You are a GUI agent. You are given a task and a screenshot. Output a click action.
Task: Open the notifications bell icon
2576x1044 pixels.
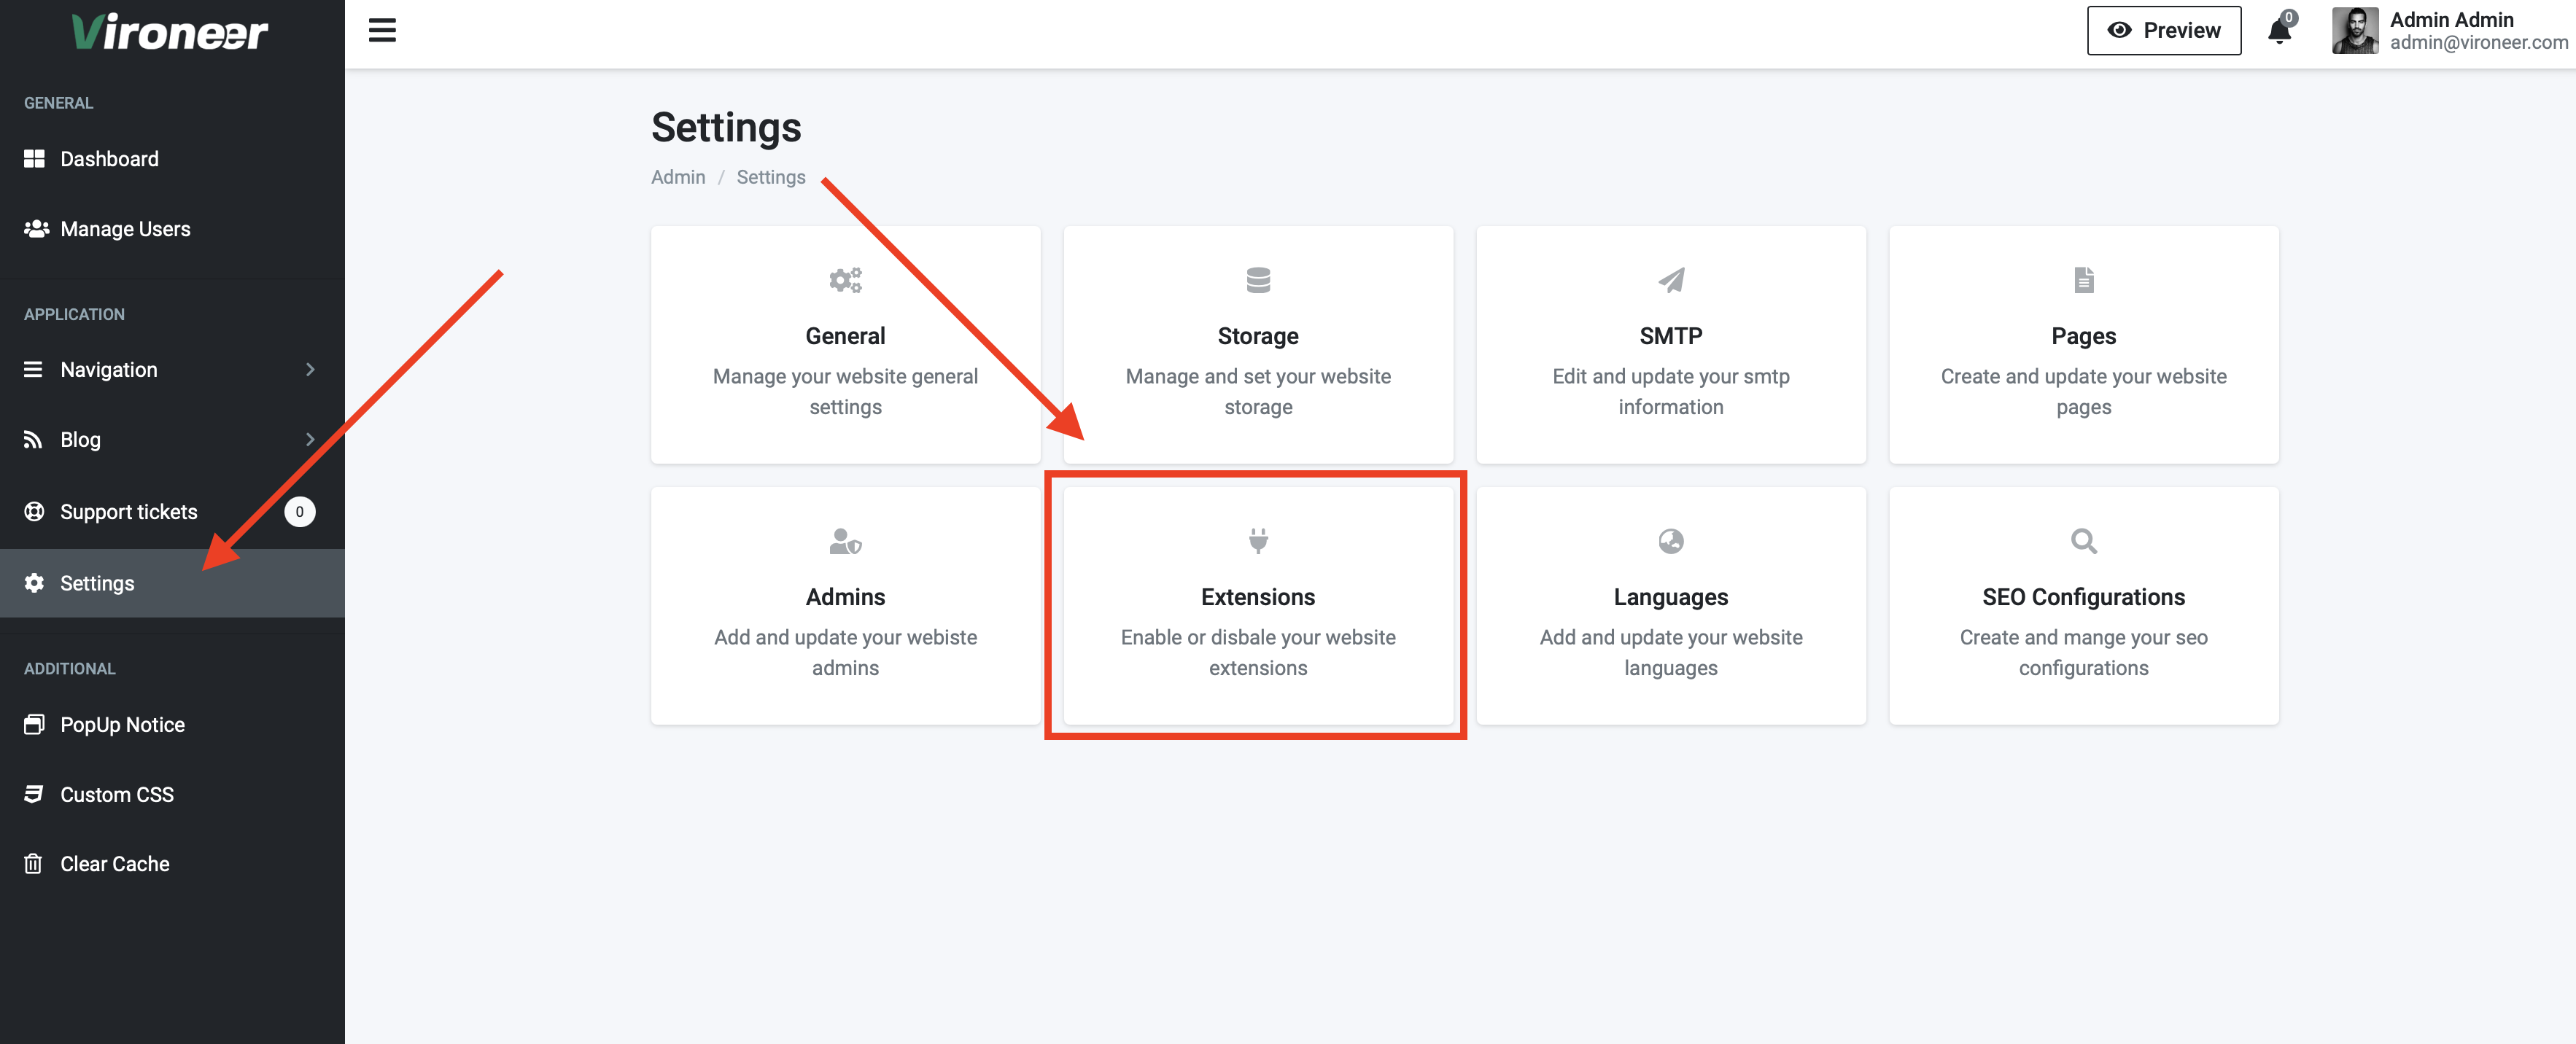click(2279, 31)
